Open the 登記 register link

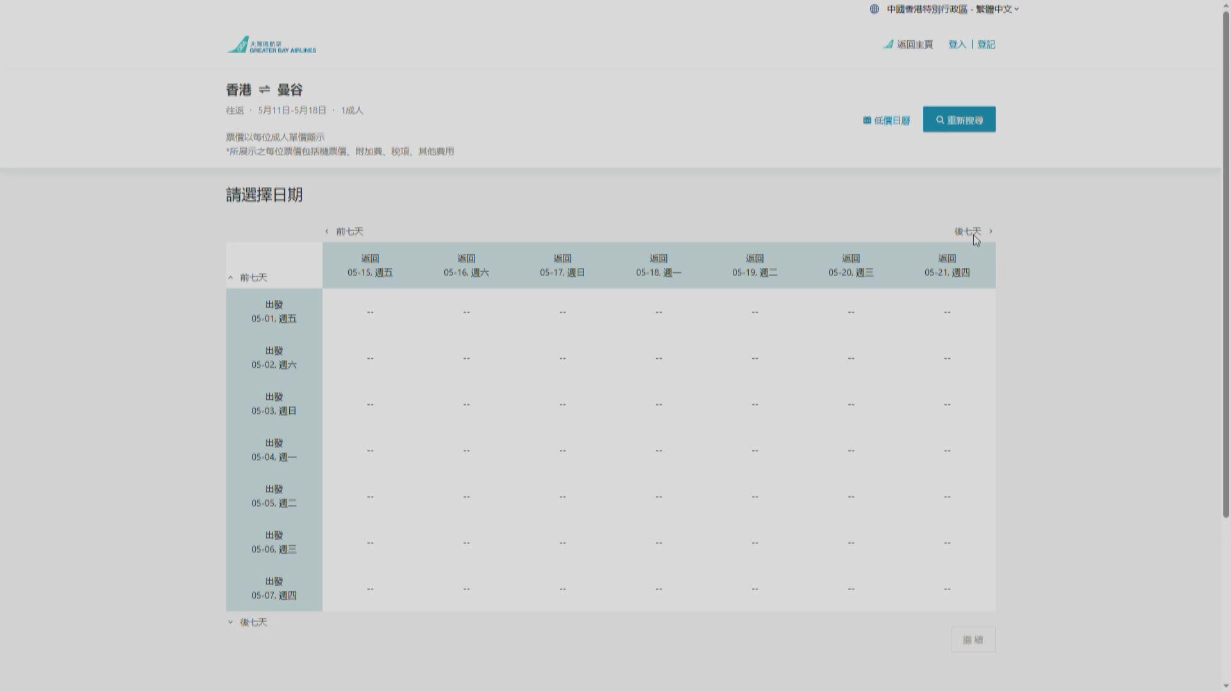click(986, 44)
